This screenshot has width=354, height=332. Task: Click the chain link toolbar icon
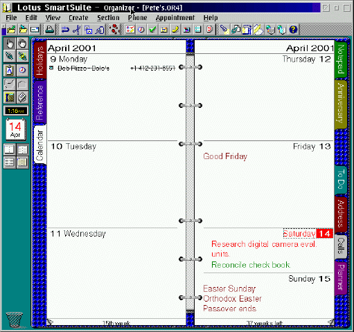pos(236,30)
